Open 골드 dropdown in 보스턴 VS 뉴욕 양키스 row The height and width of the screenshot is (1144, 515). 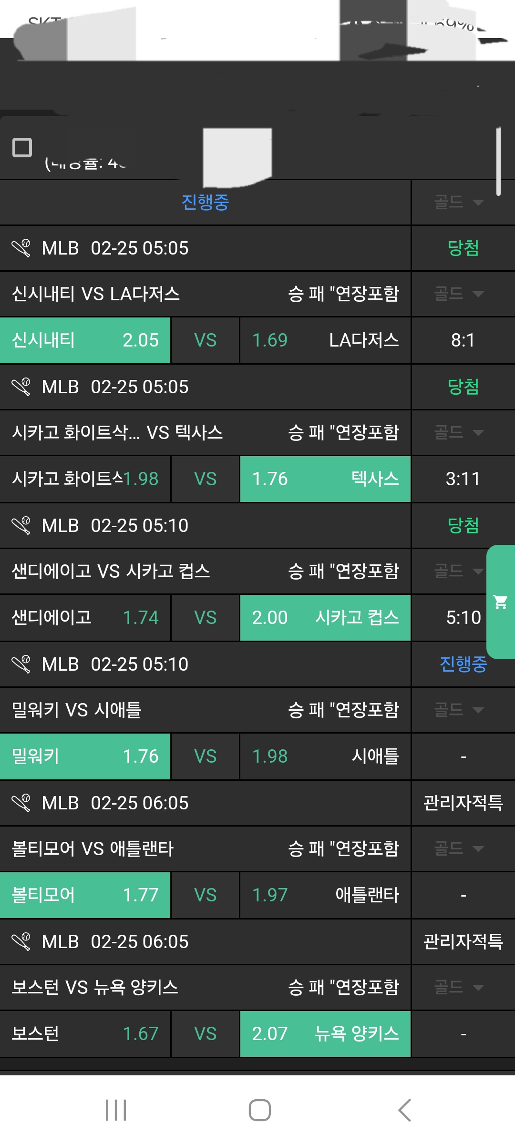459,987
